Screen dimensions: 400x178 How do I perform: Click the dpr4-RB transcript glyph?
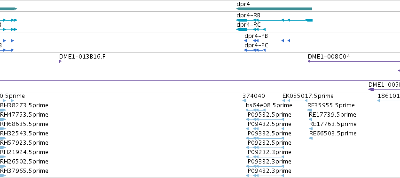[x=275, y=20]
